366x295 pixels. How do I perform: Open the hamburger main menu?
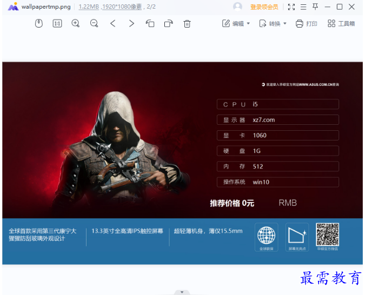[303, 7]
